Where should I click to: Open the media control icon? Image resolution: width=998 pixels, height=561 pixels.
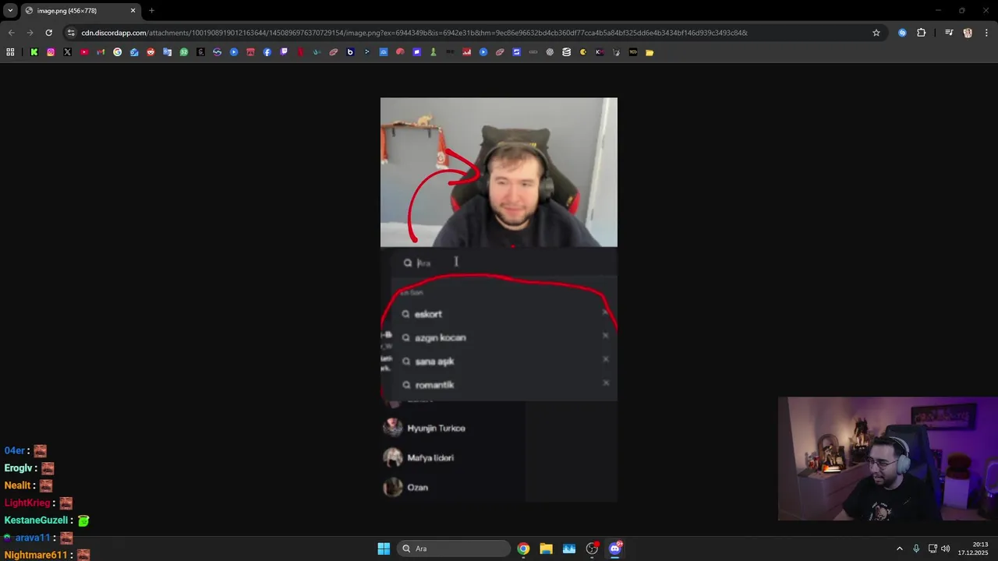coord(949,33)
